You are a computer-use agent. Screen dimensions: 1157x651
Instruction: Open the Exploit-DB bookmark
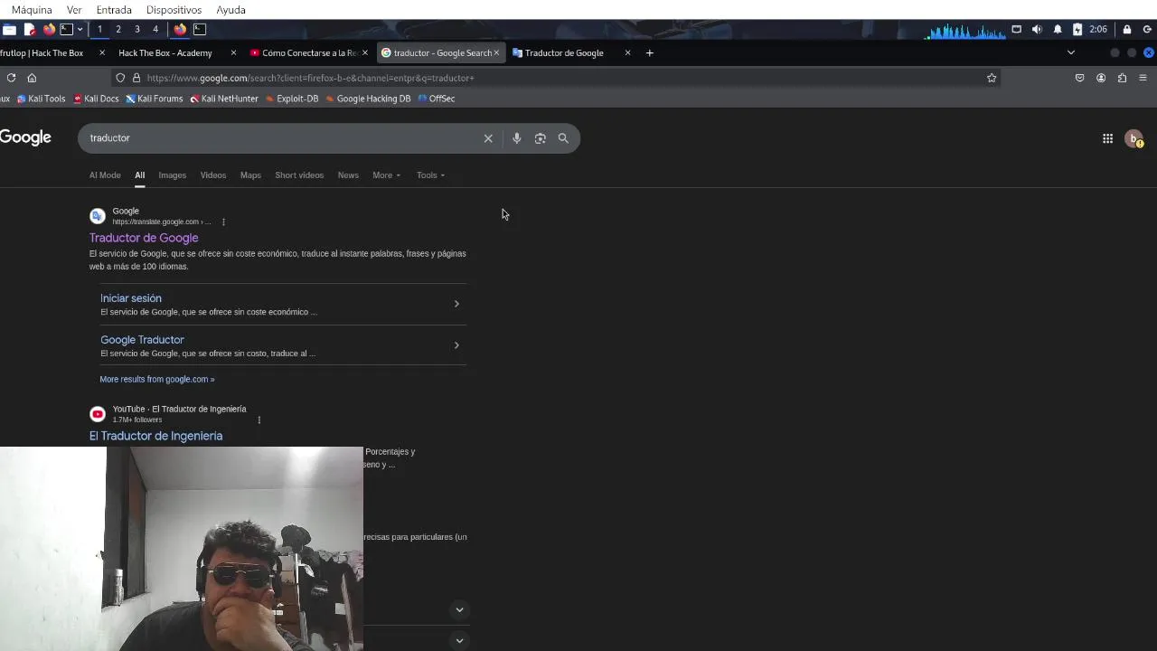point(292,99)
